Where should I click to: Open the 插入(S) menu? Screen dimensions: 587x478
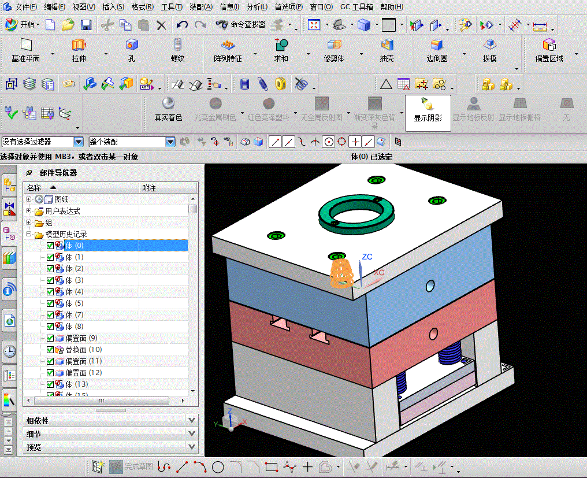[x=113, y=7]
